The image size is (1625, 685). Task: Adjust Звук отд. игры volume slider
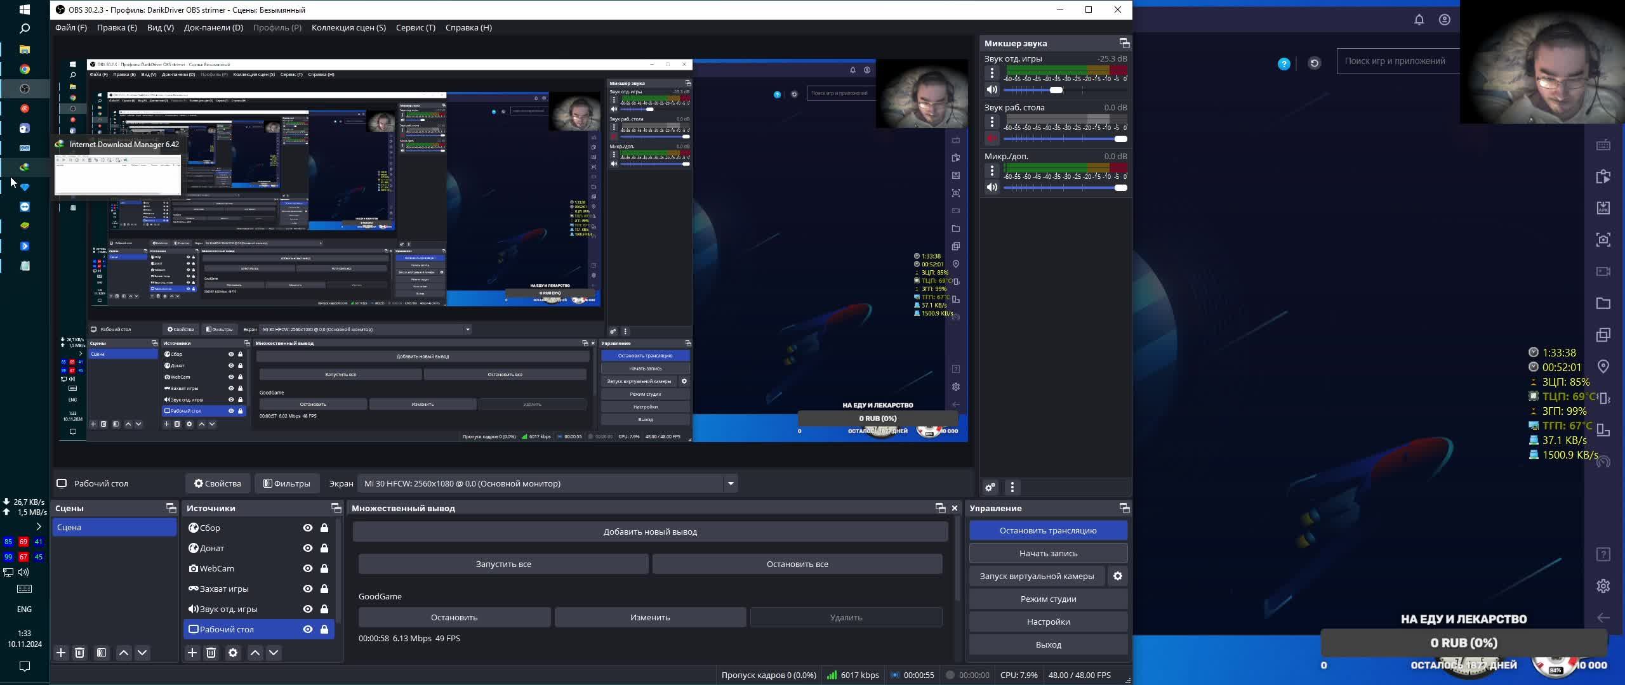click(1056, 90)
